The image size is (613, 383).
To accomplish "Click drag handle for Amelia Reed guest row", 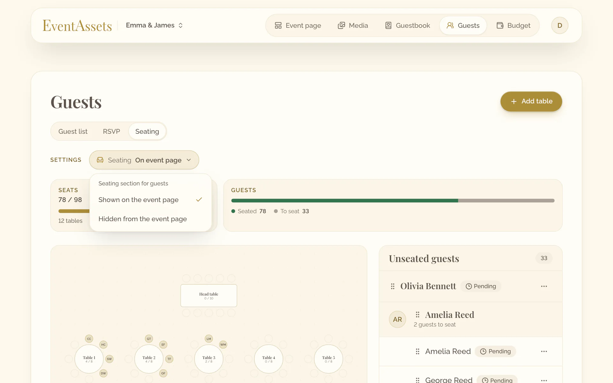I will point(418,351).
